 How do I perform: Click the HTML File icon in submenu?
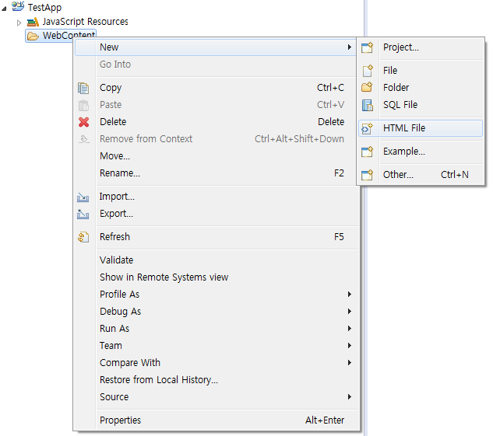pyautogui.click(x=368, y=129)
